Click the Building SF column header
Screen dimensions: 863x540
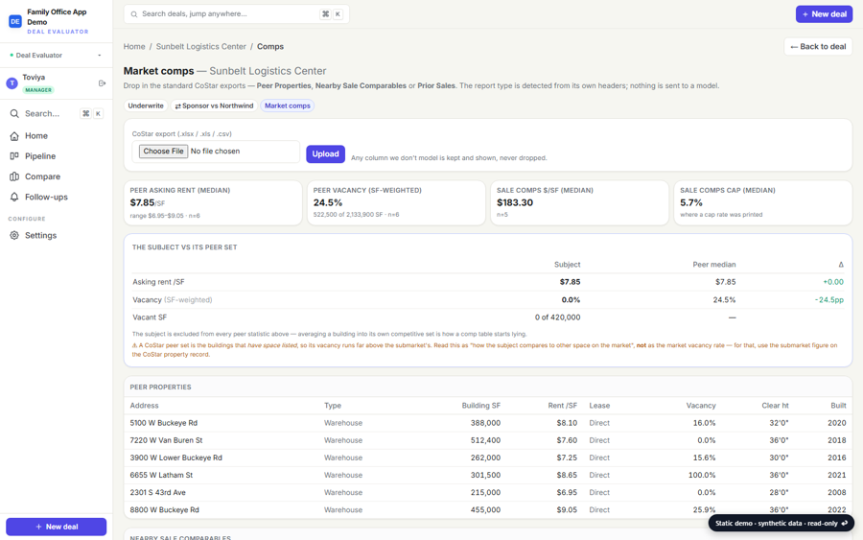(480, 406)
